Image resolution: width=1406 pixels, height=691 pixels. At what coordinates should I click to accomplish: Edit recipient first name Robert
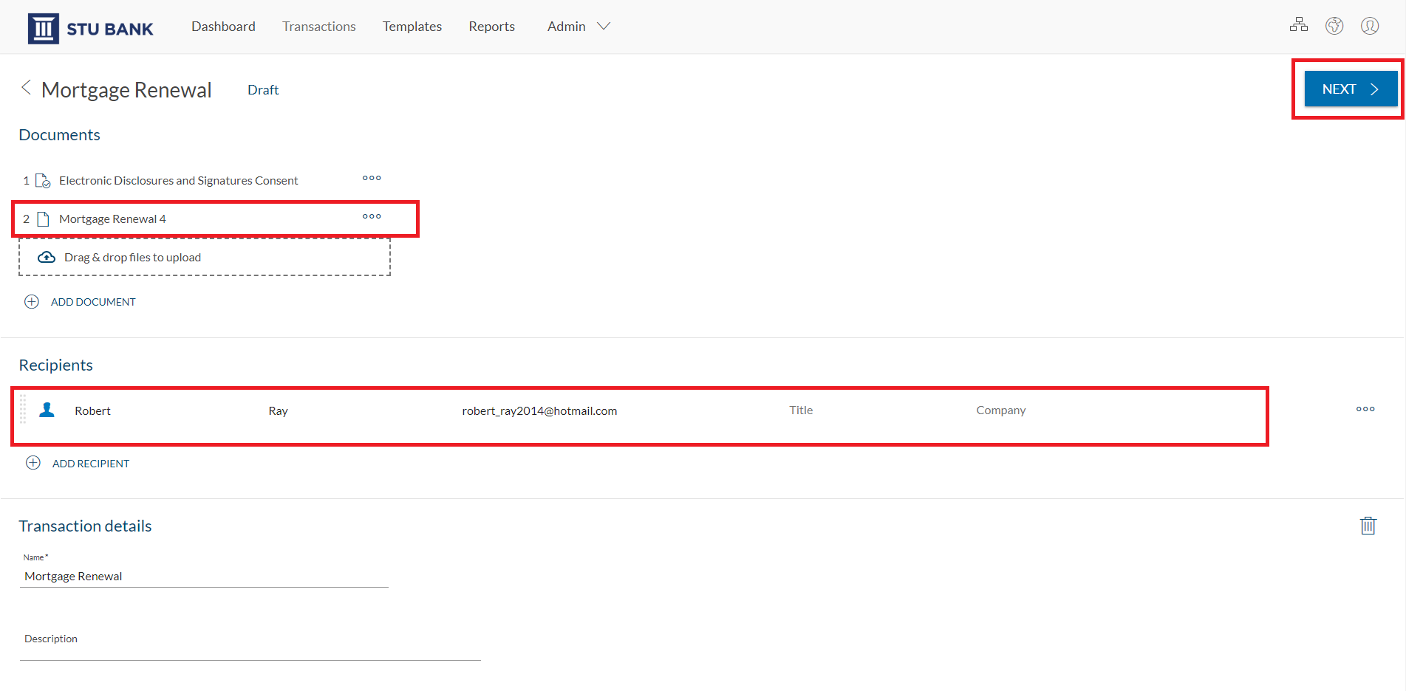pos(92,411)
